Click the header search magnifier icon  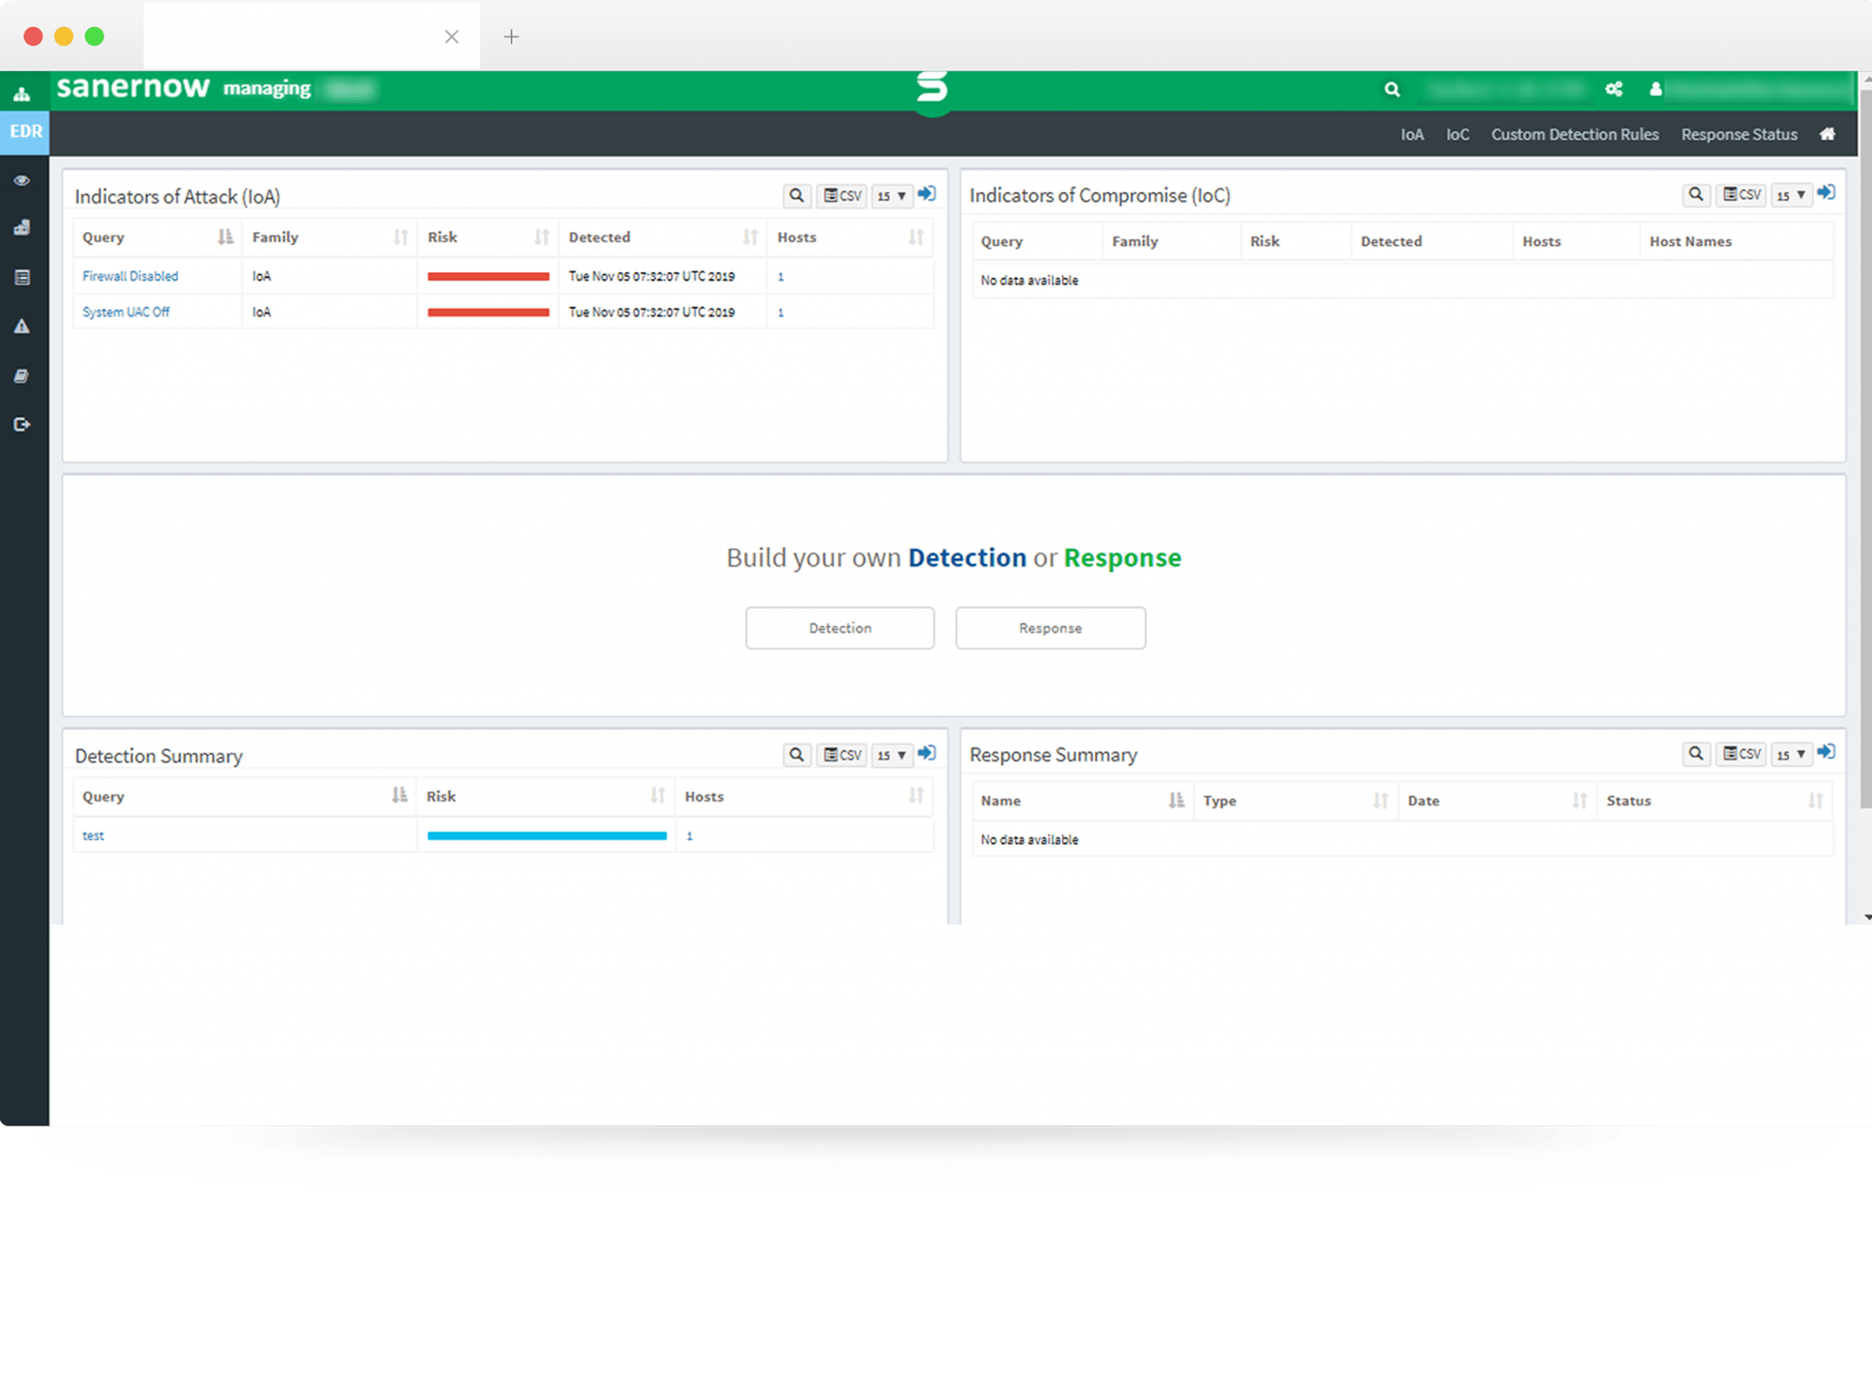tap(1392, 90)
